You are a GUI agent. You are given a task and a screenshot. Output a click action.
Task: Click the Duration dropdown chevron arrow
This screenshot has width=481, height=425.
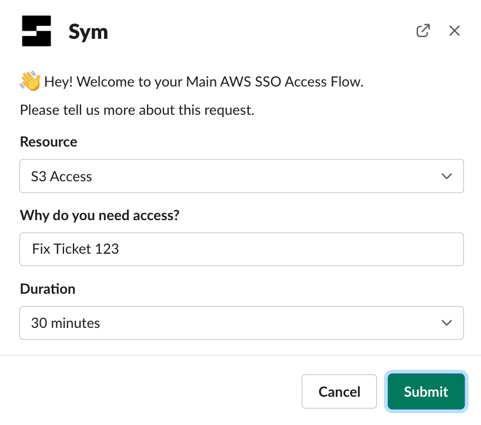(446, 323)
